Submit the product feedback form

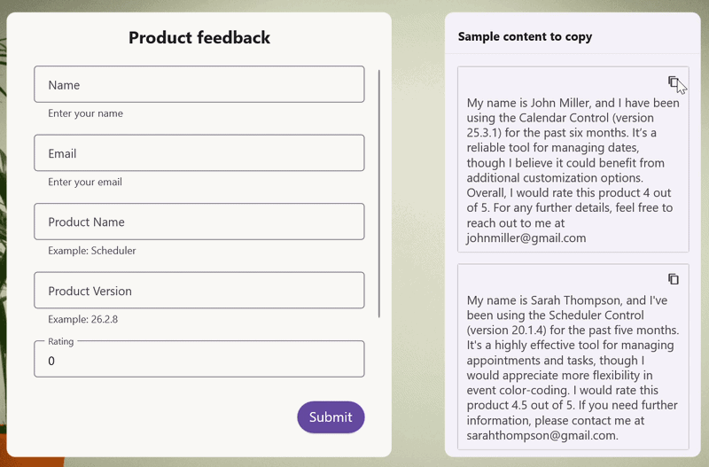pyautogui.click(x=331, y=416)
